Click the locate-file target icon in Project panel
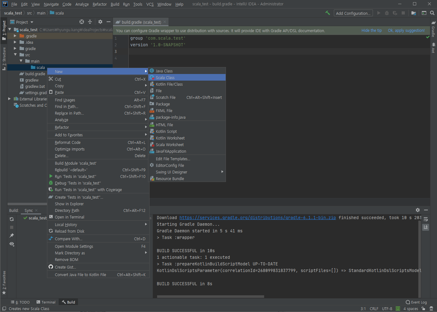The height and width of the screenshot is (312, 437). point(82,22)
